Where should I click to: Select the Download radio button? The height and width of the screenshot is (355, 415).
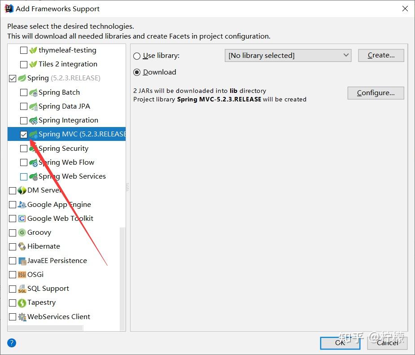tap(137, 72)
